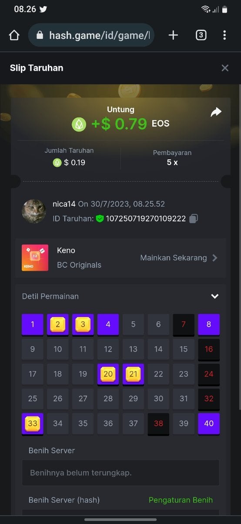
Task: Open a new tab with plus icon
Action: [x=173, y=35]
